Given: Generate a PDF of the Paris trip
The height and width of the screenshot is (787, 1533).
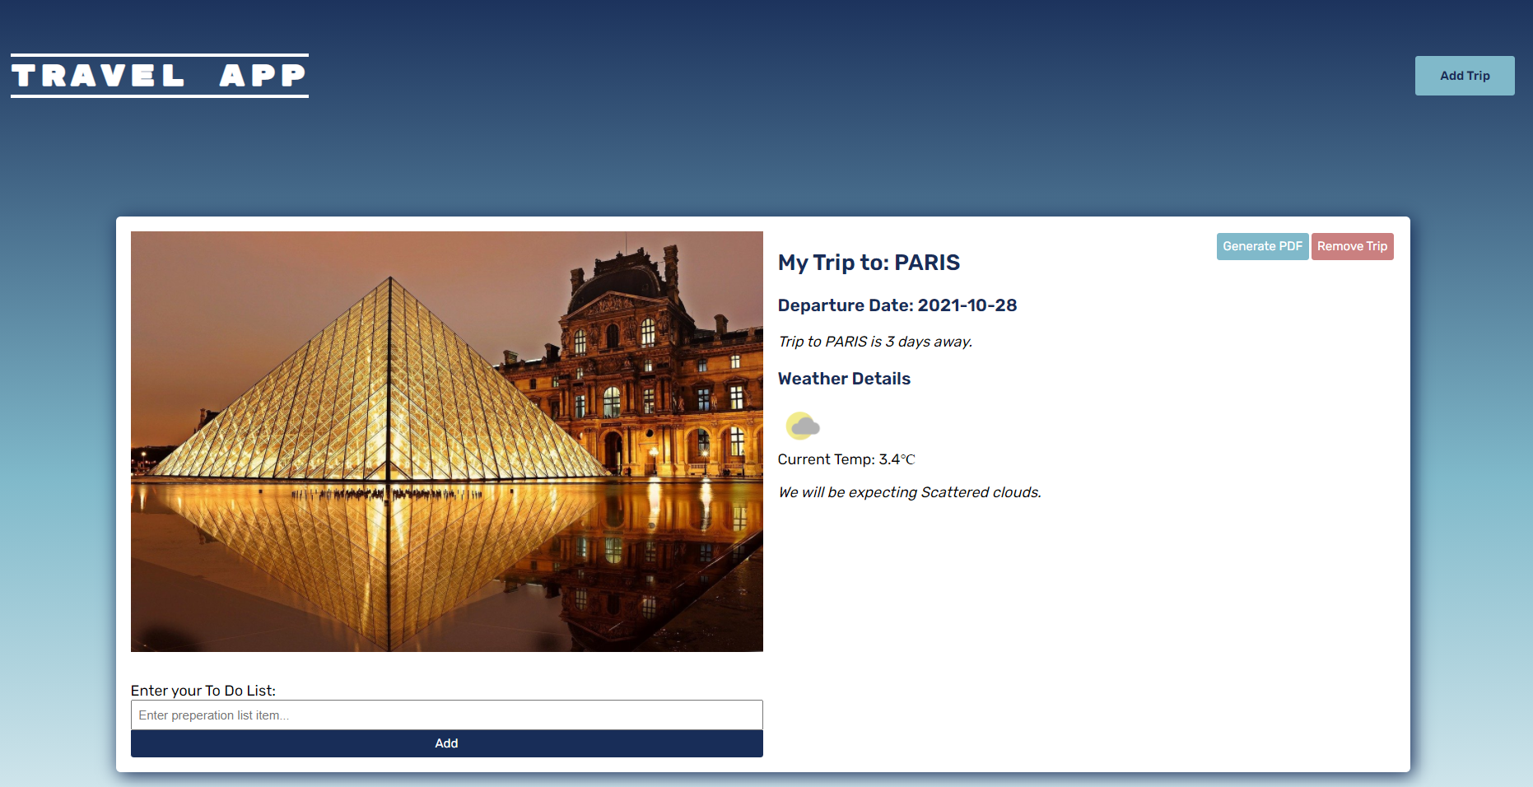Looking at the screenshot, I should click(1262, 246).
